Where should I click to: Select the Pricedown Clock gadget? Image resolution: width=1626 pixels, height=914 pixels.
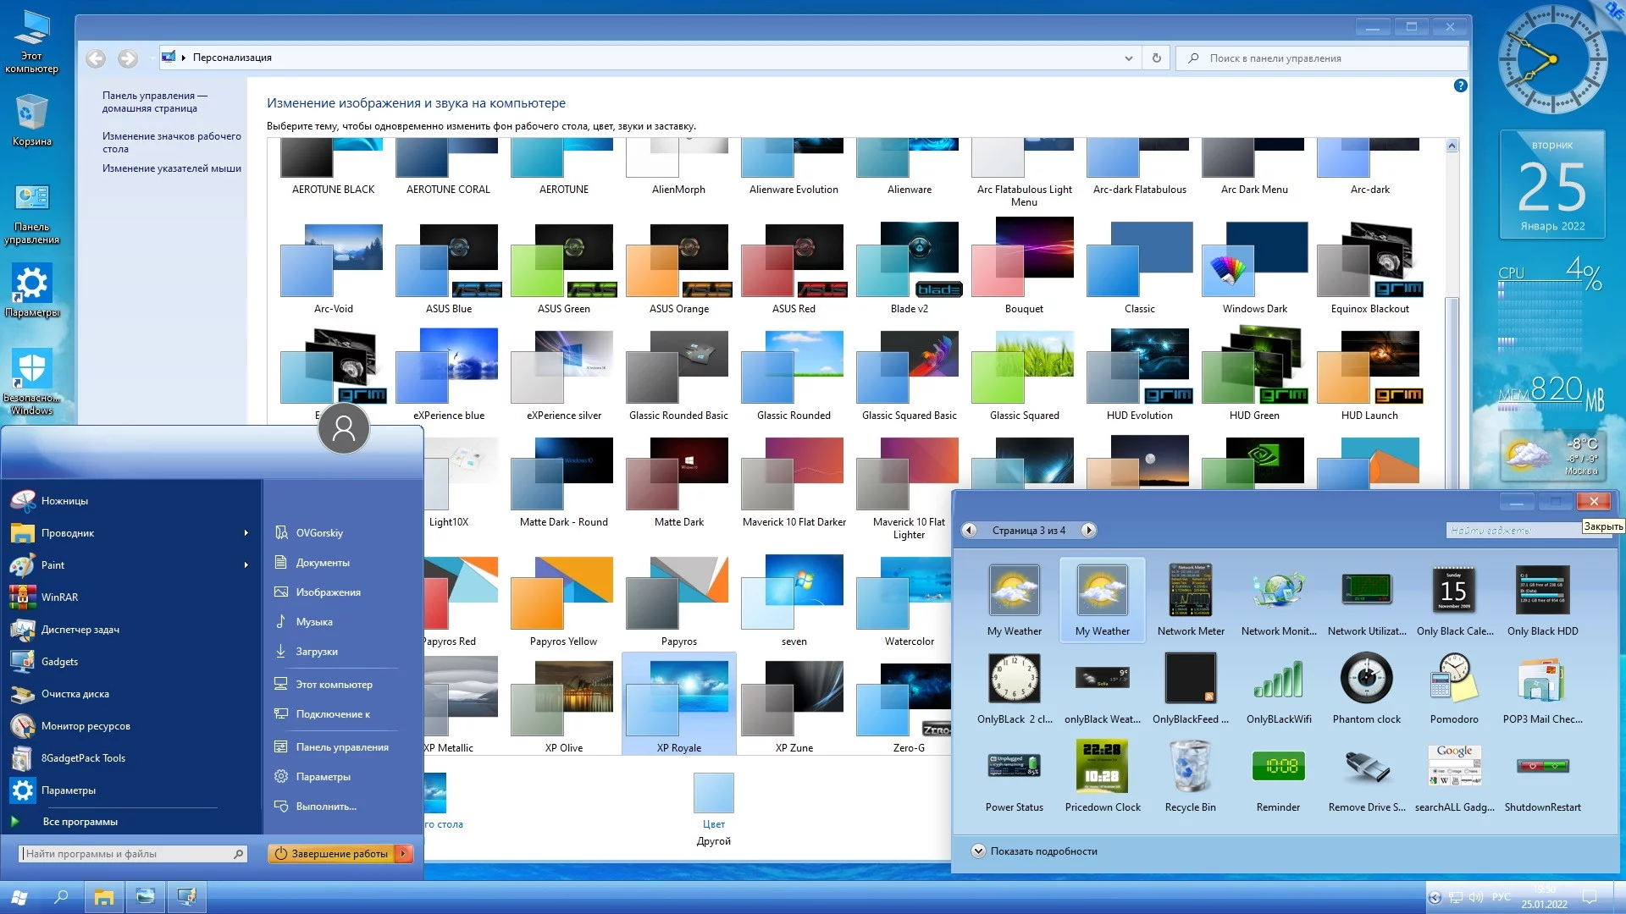click(1102, 767)
